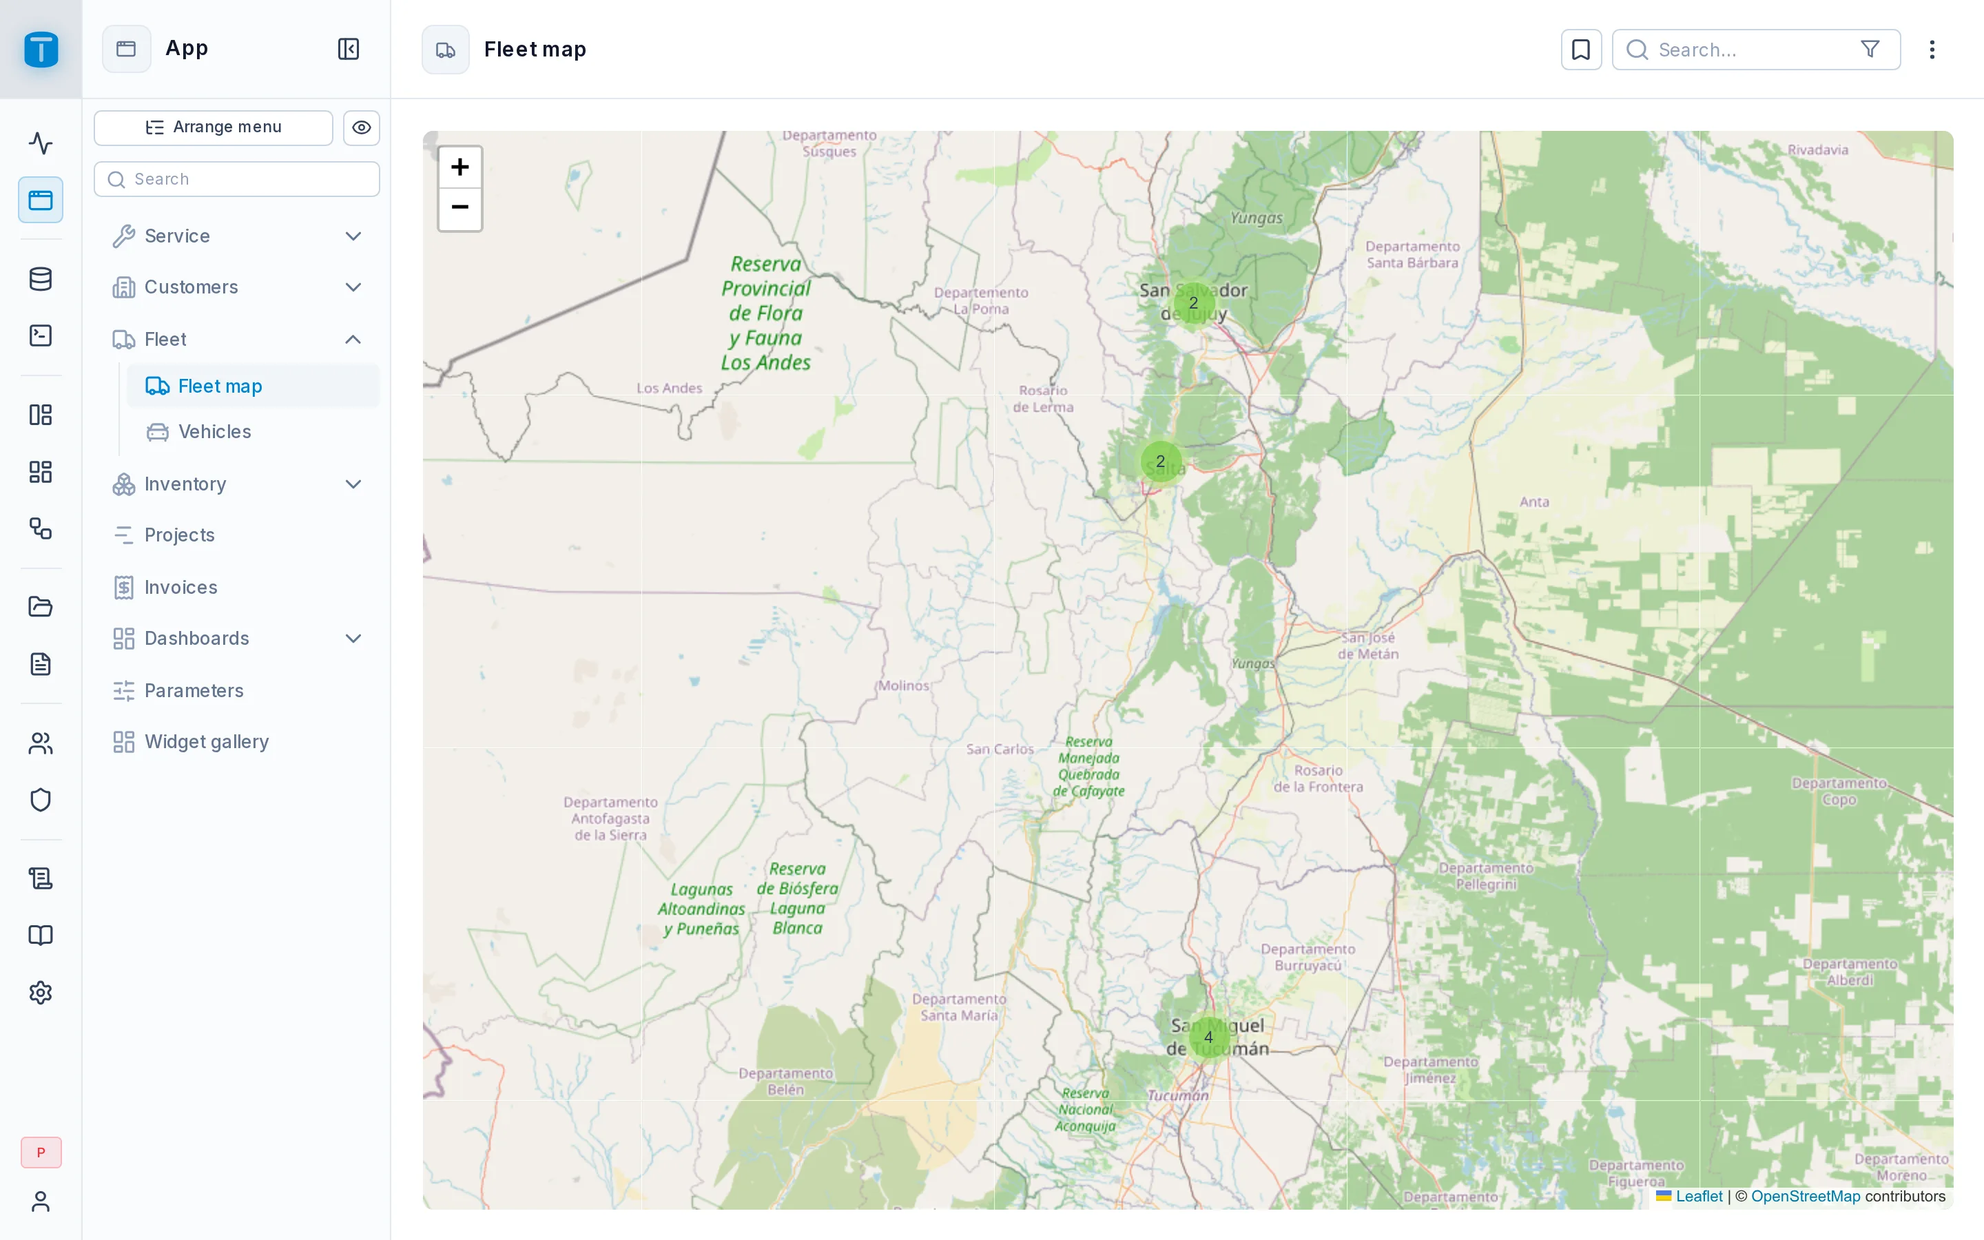Viewport: 1984px width, 1240px height.
Task: Open the three-dot more options menu
Action: click(x=1932, y=49)
